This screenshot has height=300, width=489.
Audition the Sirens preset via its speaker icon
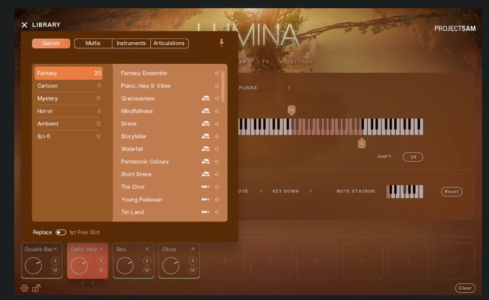[x=216, y=124]
